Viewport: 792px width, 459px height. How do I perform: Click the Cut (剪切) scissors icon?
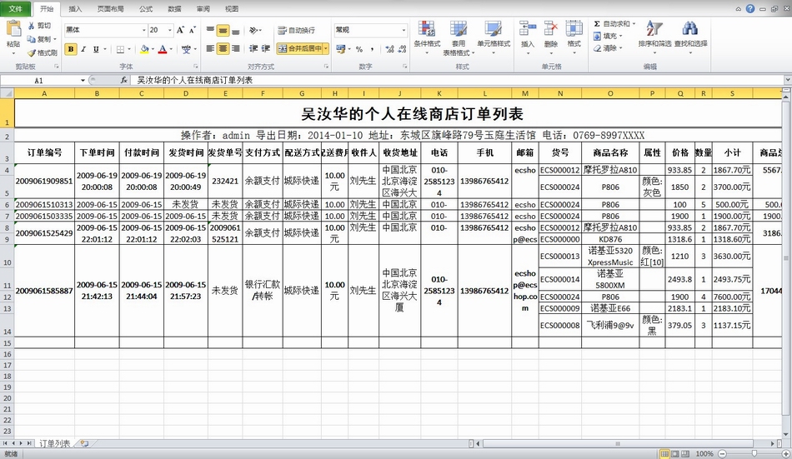[31, 26]
